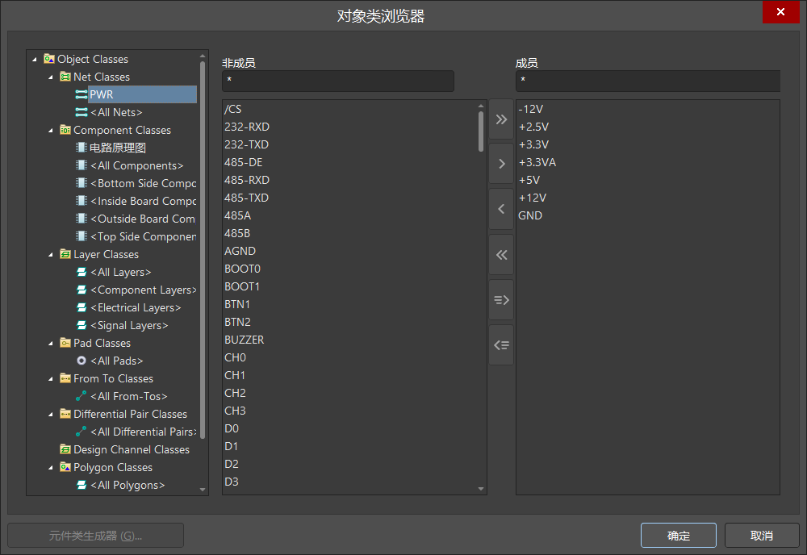The width and height of the screenshot is (807, 555).
Task: Select the All From-Tos class icon
Action: click(x=82, y=396)
